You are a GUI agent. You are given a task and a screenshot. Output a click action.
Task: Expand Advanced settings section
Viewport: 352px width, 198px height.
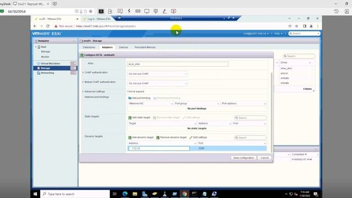pos(83,92)
